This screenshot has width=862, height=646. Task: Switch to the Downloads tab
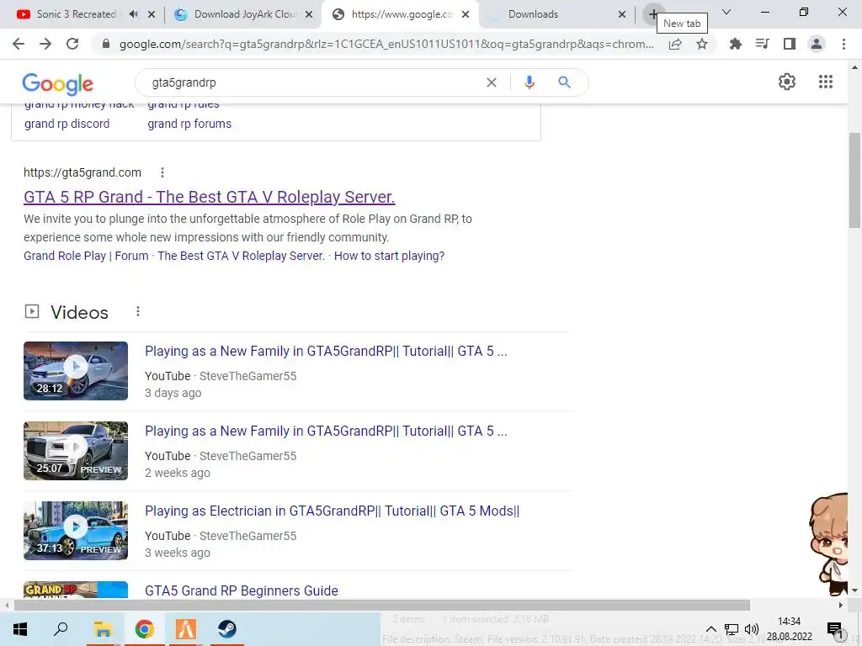pyautogui.click(x=533, y=14)
